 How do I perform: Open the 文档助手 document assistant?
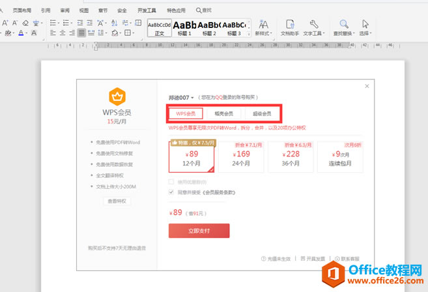coord(290,28)
